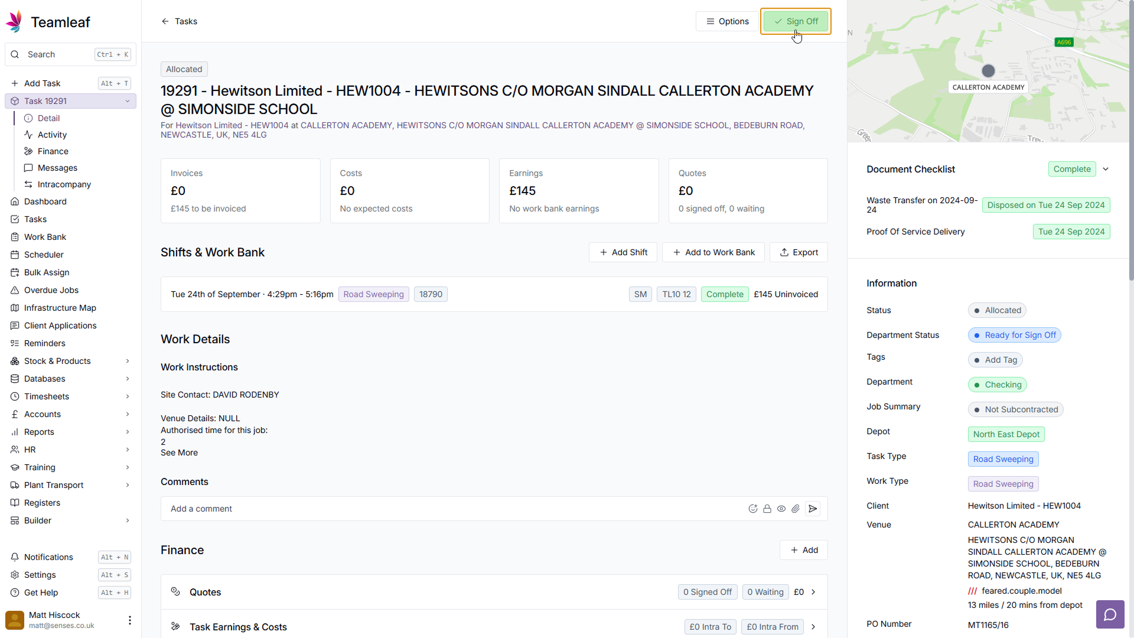Send the comment with the arrow icon

[x=813, y=509]
